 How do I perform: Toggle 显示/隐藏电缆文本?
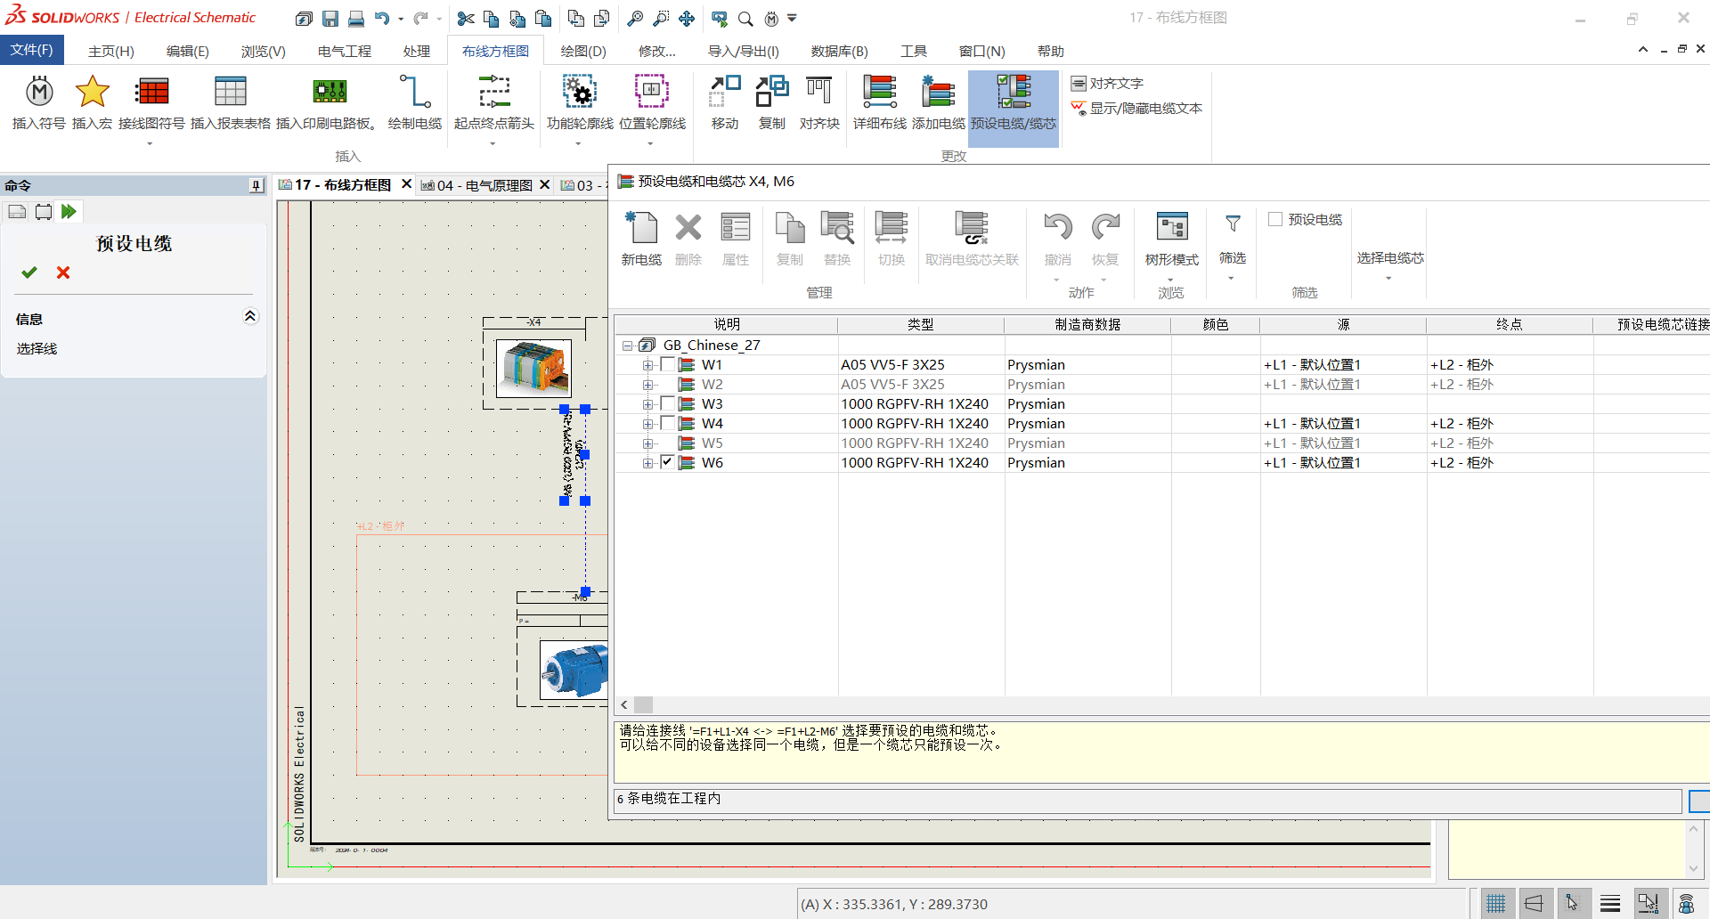[1136, 109]
